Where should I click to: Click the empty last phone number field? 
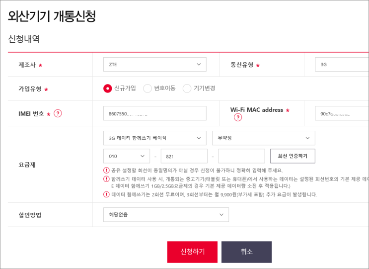click(x=241, y=156)
